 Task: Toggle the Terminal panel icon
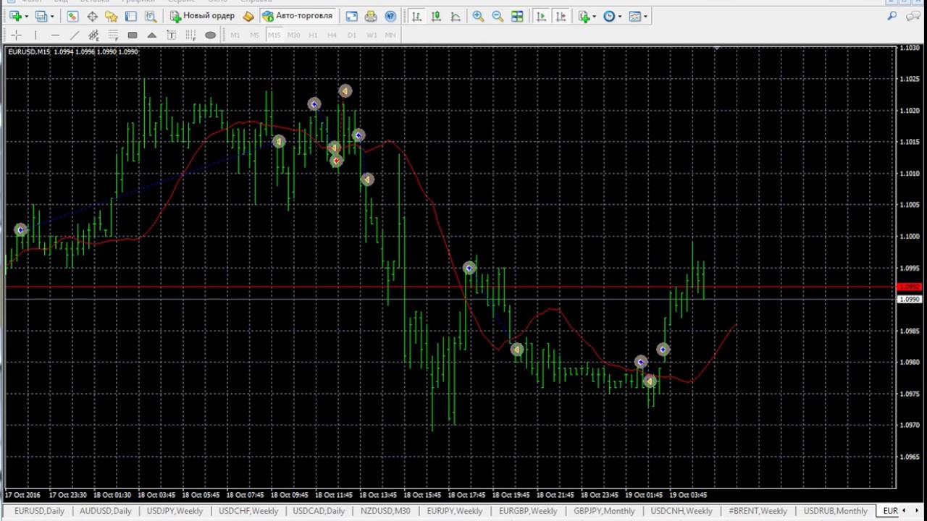[130, 16]
